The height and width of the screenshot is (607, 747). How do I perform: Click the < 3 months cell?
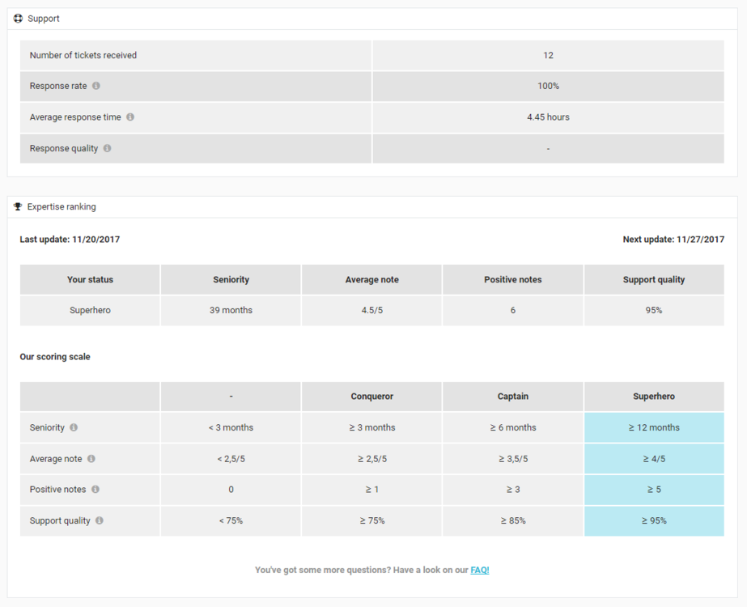tap(231, 427)
